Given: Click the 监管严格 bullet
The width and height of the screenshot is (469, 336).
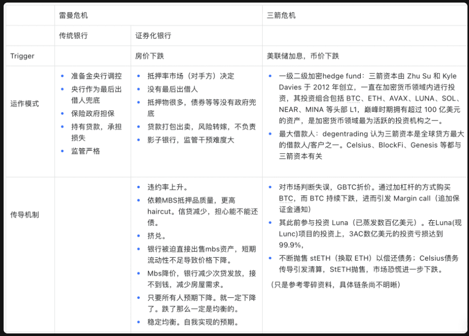Looking at the screenshot, I should 86,151.
